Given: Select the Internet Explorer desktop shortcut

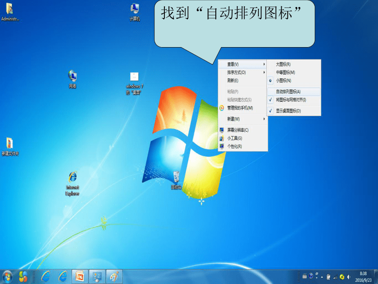Looking at the screenshot, I should [73, 184].
